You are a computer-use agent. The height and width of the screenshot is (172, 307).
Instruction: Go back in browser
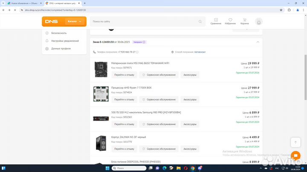pos(3,10)
